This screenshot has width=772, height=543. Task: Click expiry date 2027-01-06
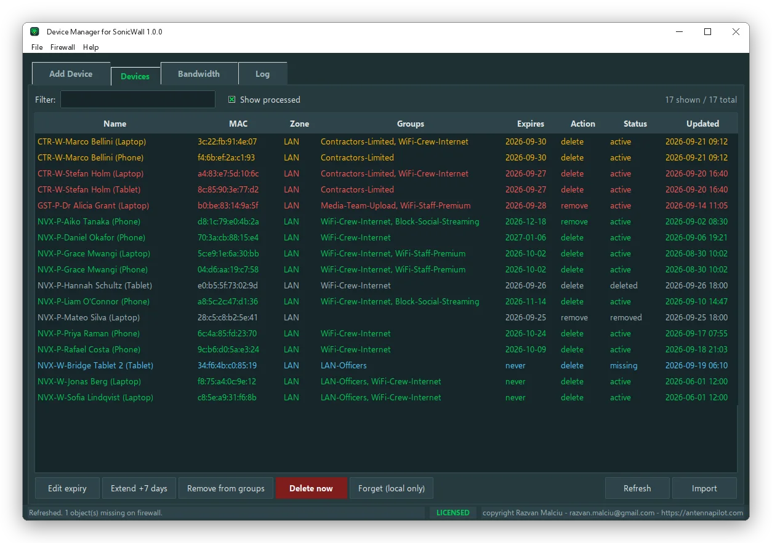526,237
